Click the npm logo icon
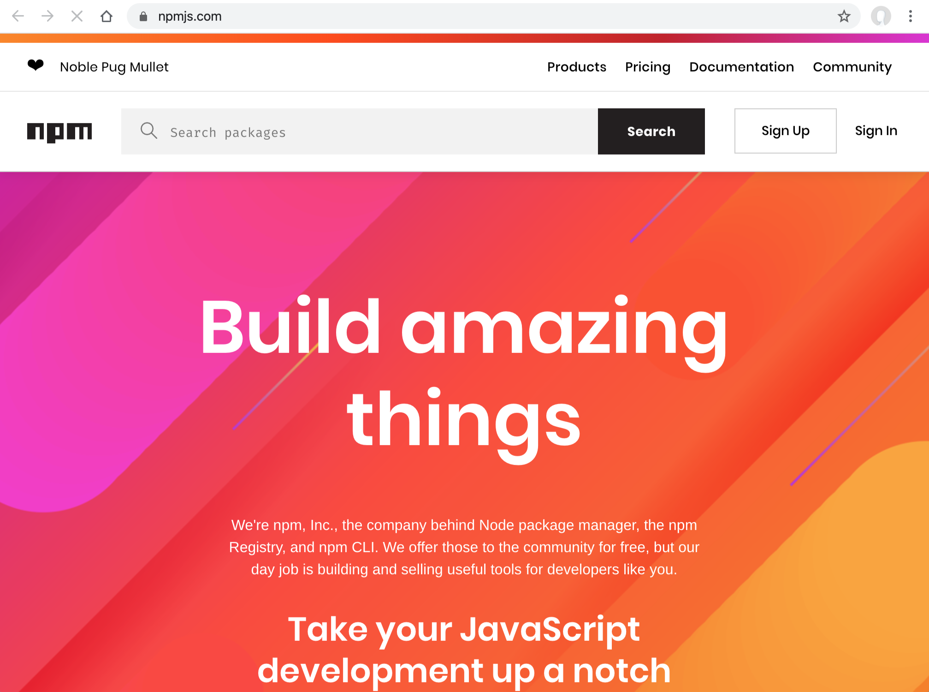Viewport: 929px width, 692px height. (x=59, y=131)
